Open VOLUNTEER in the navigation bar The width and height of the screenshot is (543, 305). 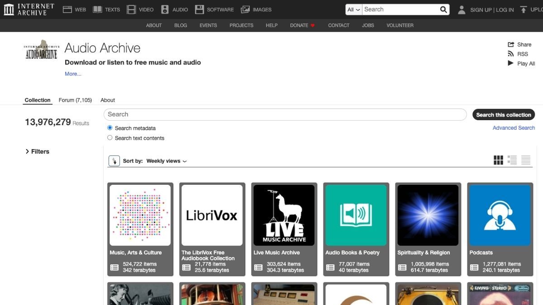click(400, 25)
